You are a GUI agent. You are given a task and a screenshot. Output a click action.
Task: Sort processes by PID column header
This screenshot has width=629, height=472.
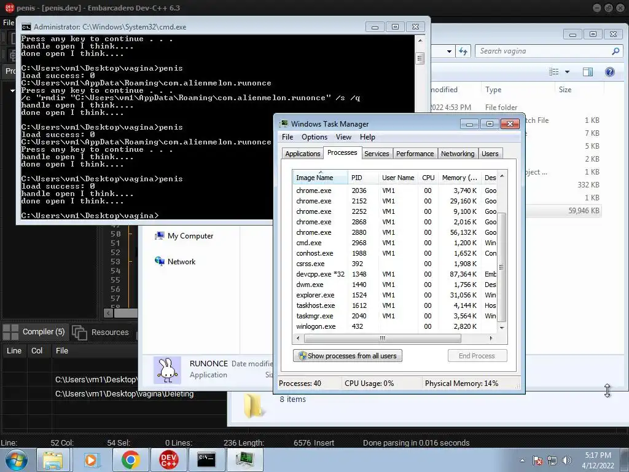click(x=364, y=178)
